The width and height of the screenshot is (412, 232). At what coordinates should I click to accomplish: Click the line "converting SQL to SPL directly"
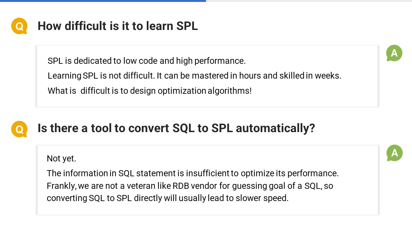point(167,198)
